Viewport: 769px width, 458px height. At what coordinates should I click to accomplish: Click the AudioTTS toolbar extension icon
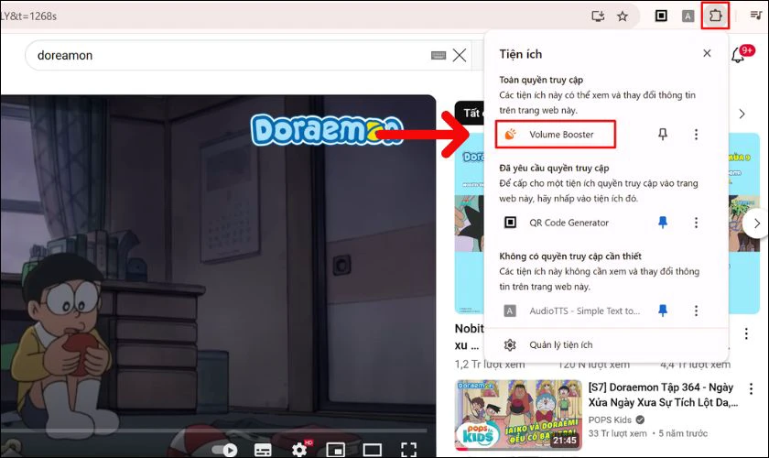(x=688, y=16)
